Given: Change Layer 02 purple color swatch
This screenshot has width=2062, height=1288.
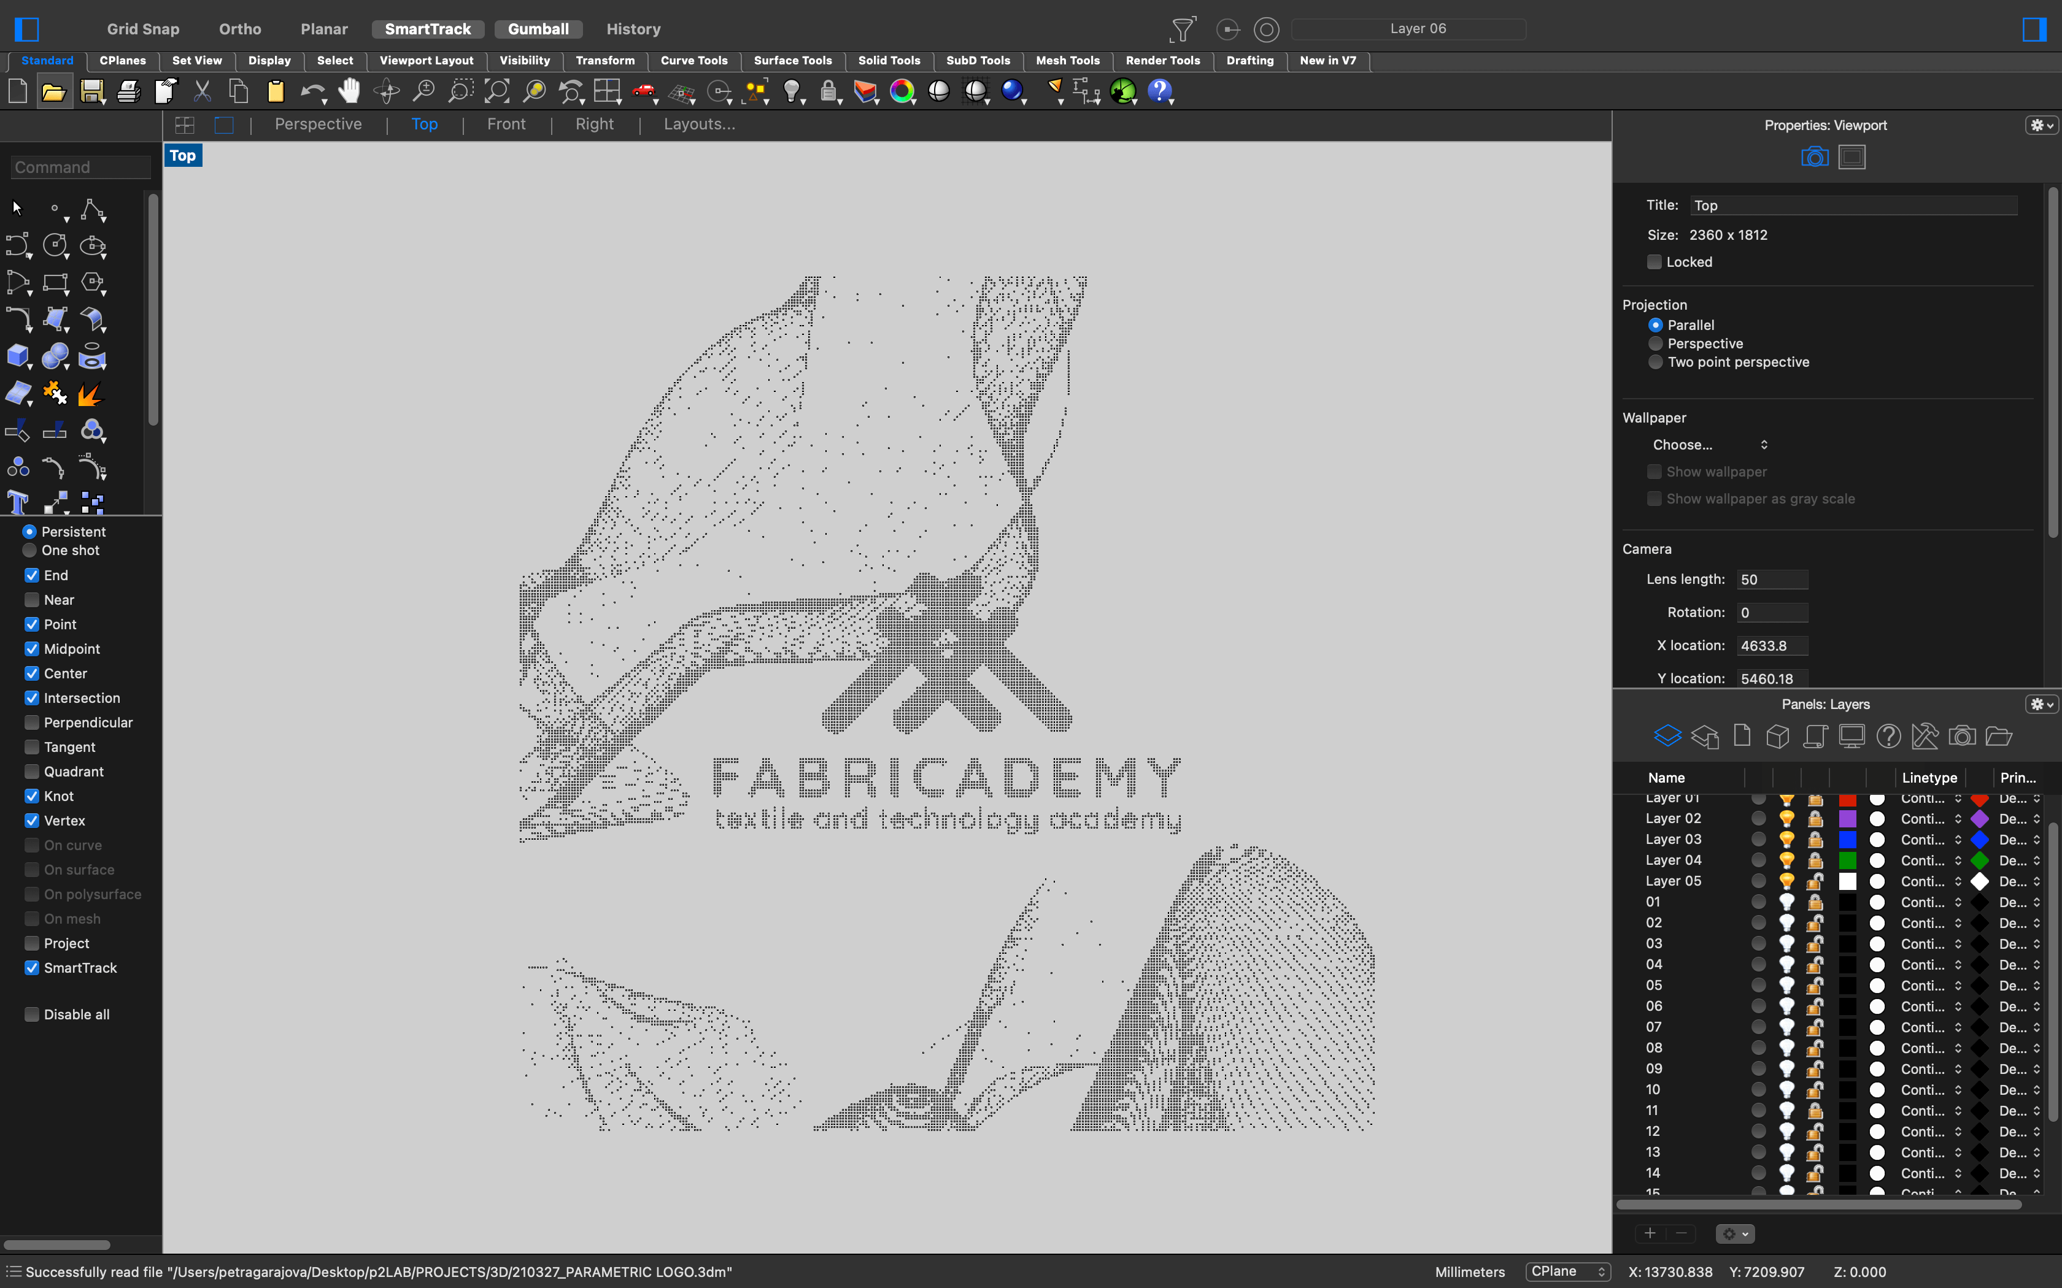Looking at the screenshot, I should [1847, 819].
